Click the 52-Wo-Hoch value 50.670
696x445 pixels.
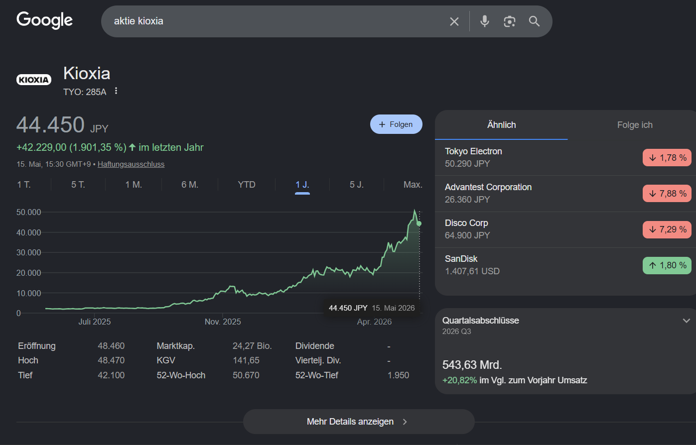(x=246, y=375)
